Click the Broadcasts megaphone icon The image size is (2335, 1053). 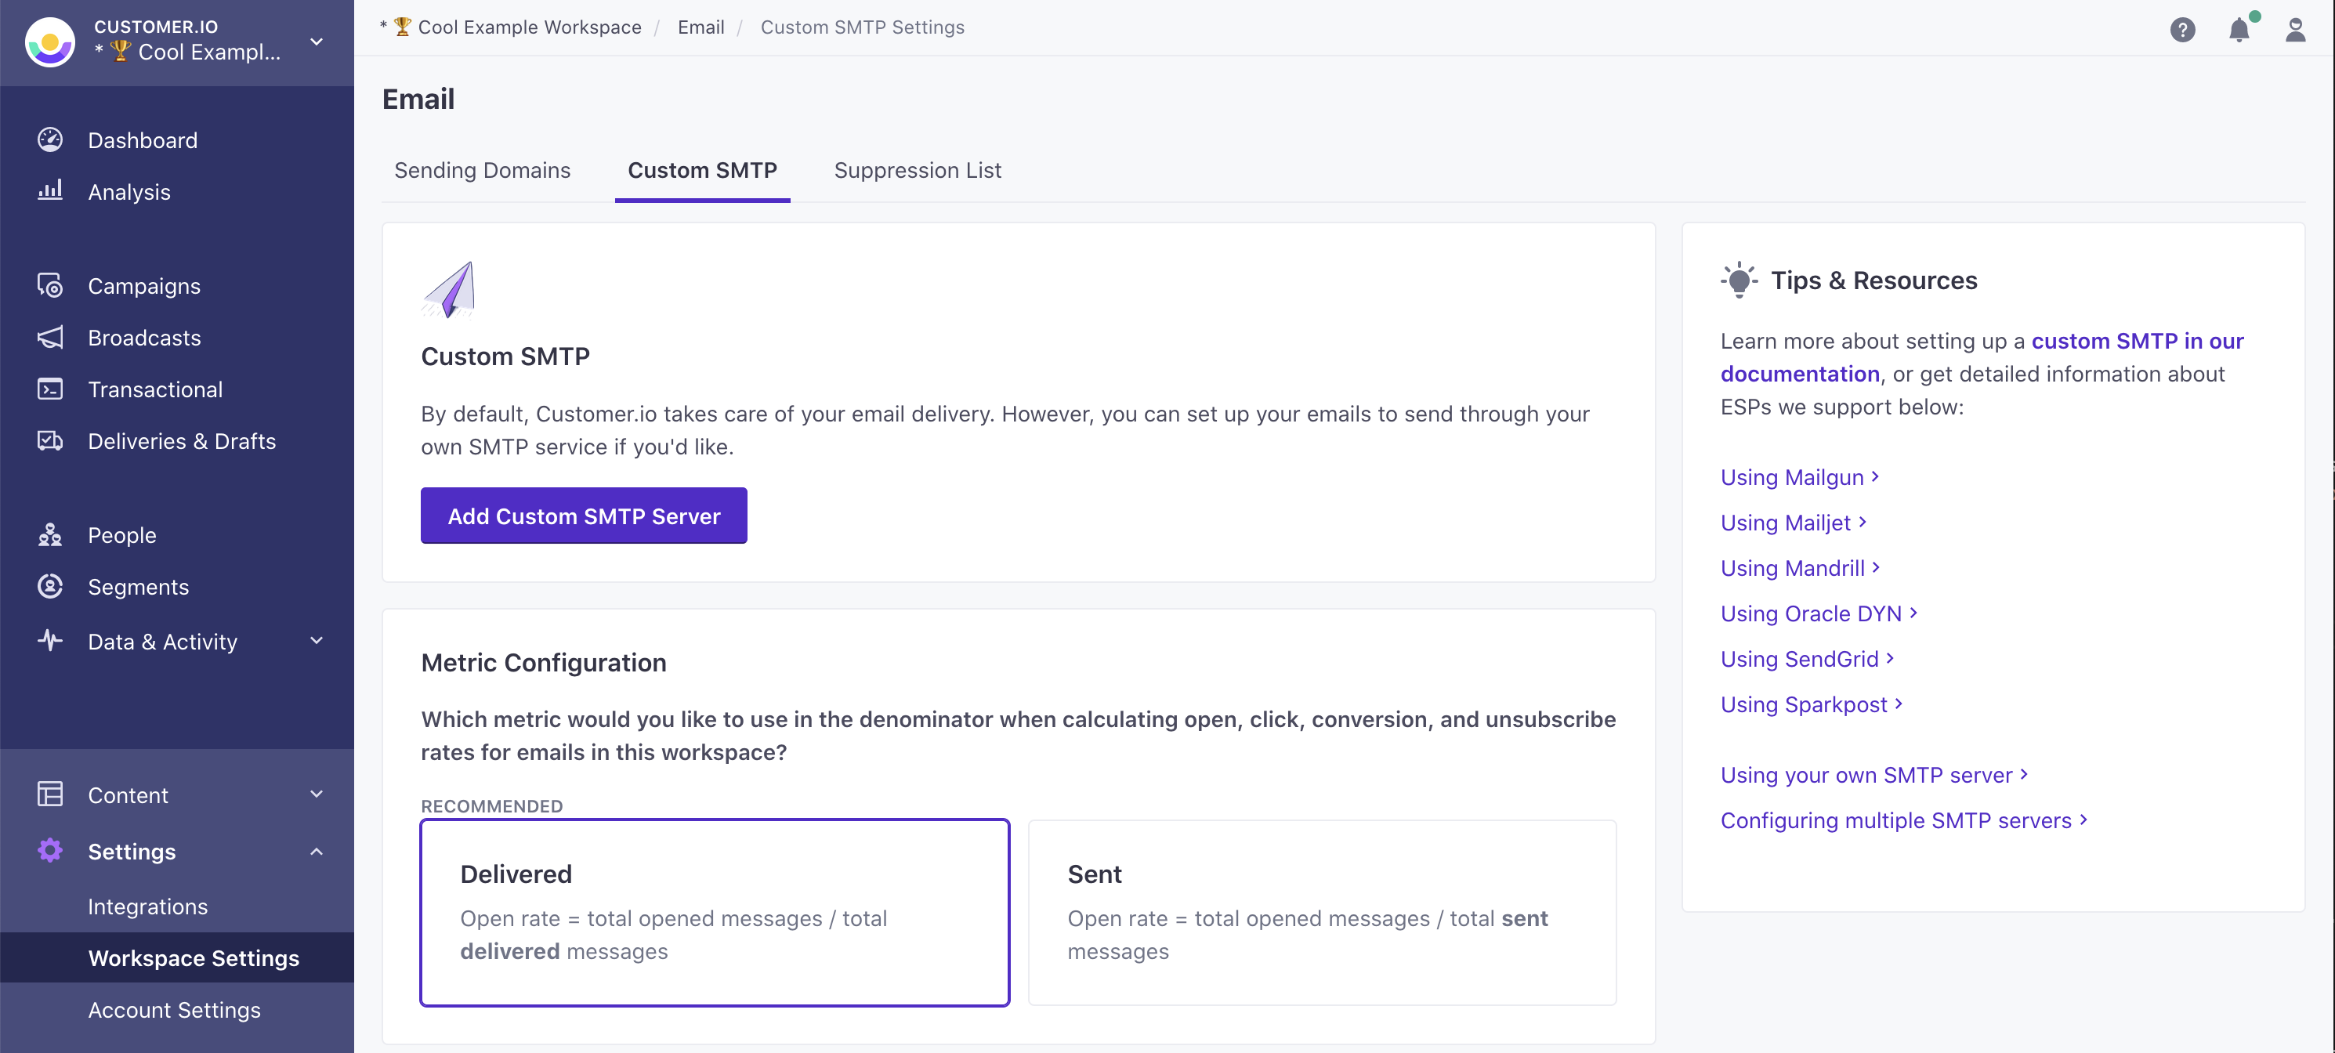[x=50, y=337]
